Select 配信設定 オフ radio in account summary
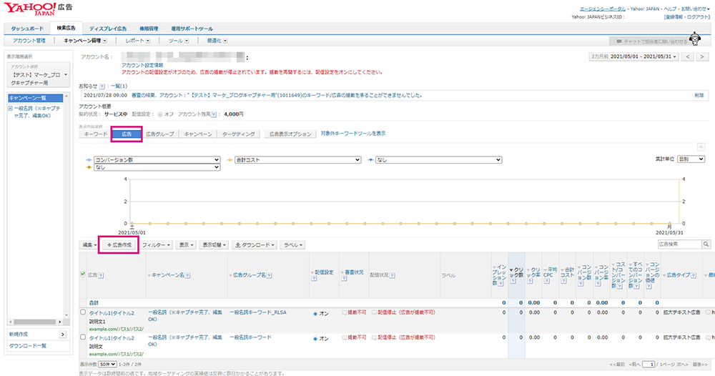This screenshot has width=715, height=376. tap(160, 114)
